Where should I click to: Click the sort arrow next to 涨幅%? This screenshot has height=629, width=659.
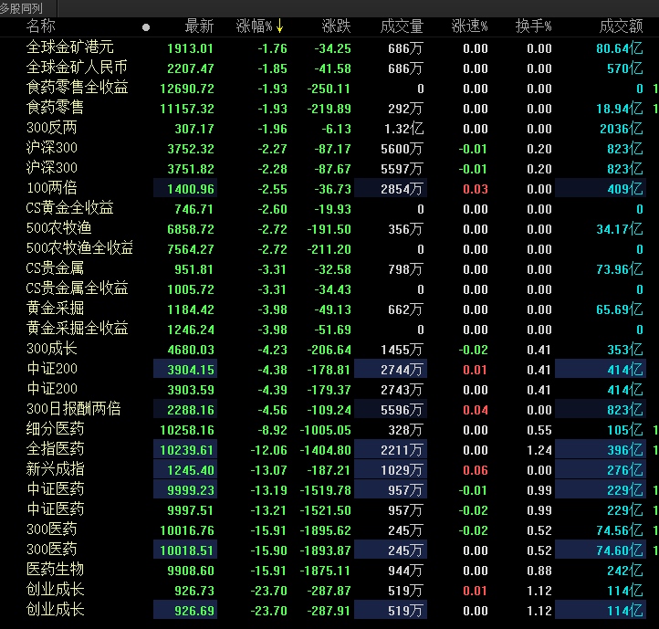(280, 26)
